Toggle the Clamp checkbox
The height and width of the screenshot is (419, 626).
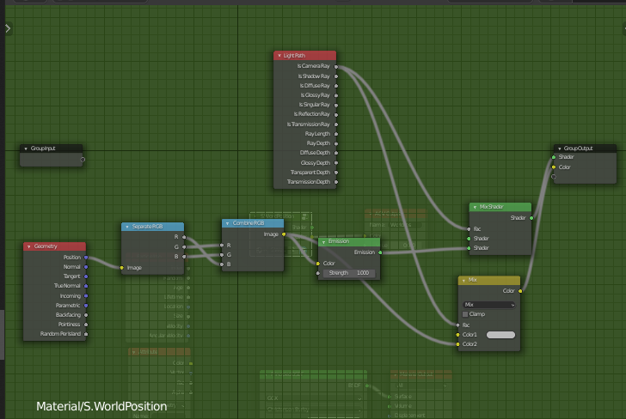coord(465,314)
